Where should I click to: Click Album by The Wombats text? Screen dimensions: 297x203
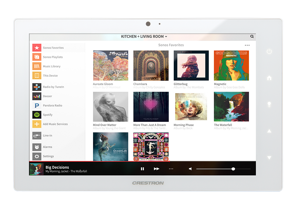point(189,87)
